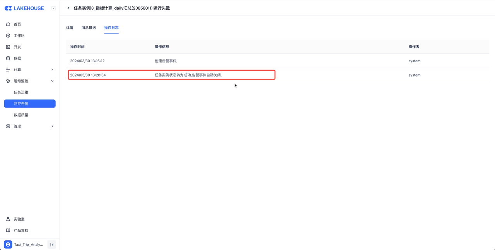Select the 操作日志 tab
495x250 pixels.
pos(111,28)
